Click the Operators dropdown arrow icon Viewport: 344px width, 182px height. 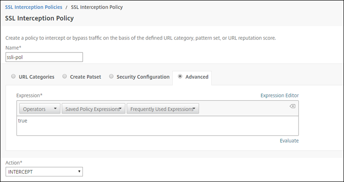(55, 109)
